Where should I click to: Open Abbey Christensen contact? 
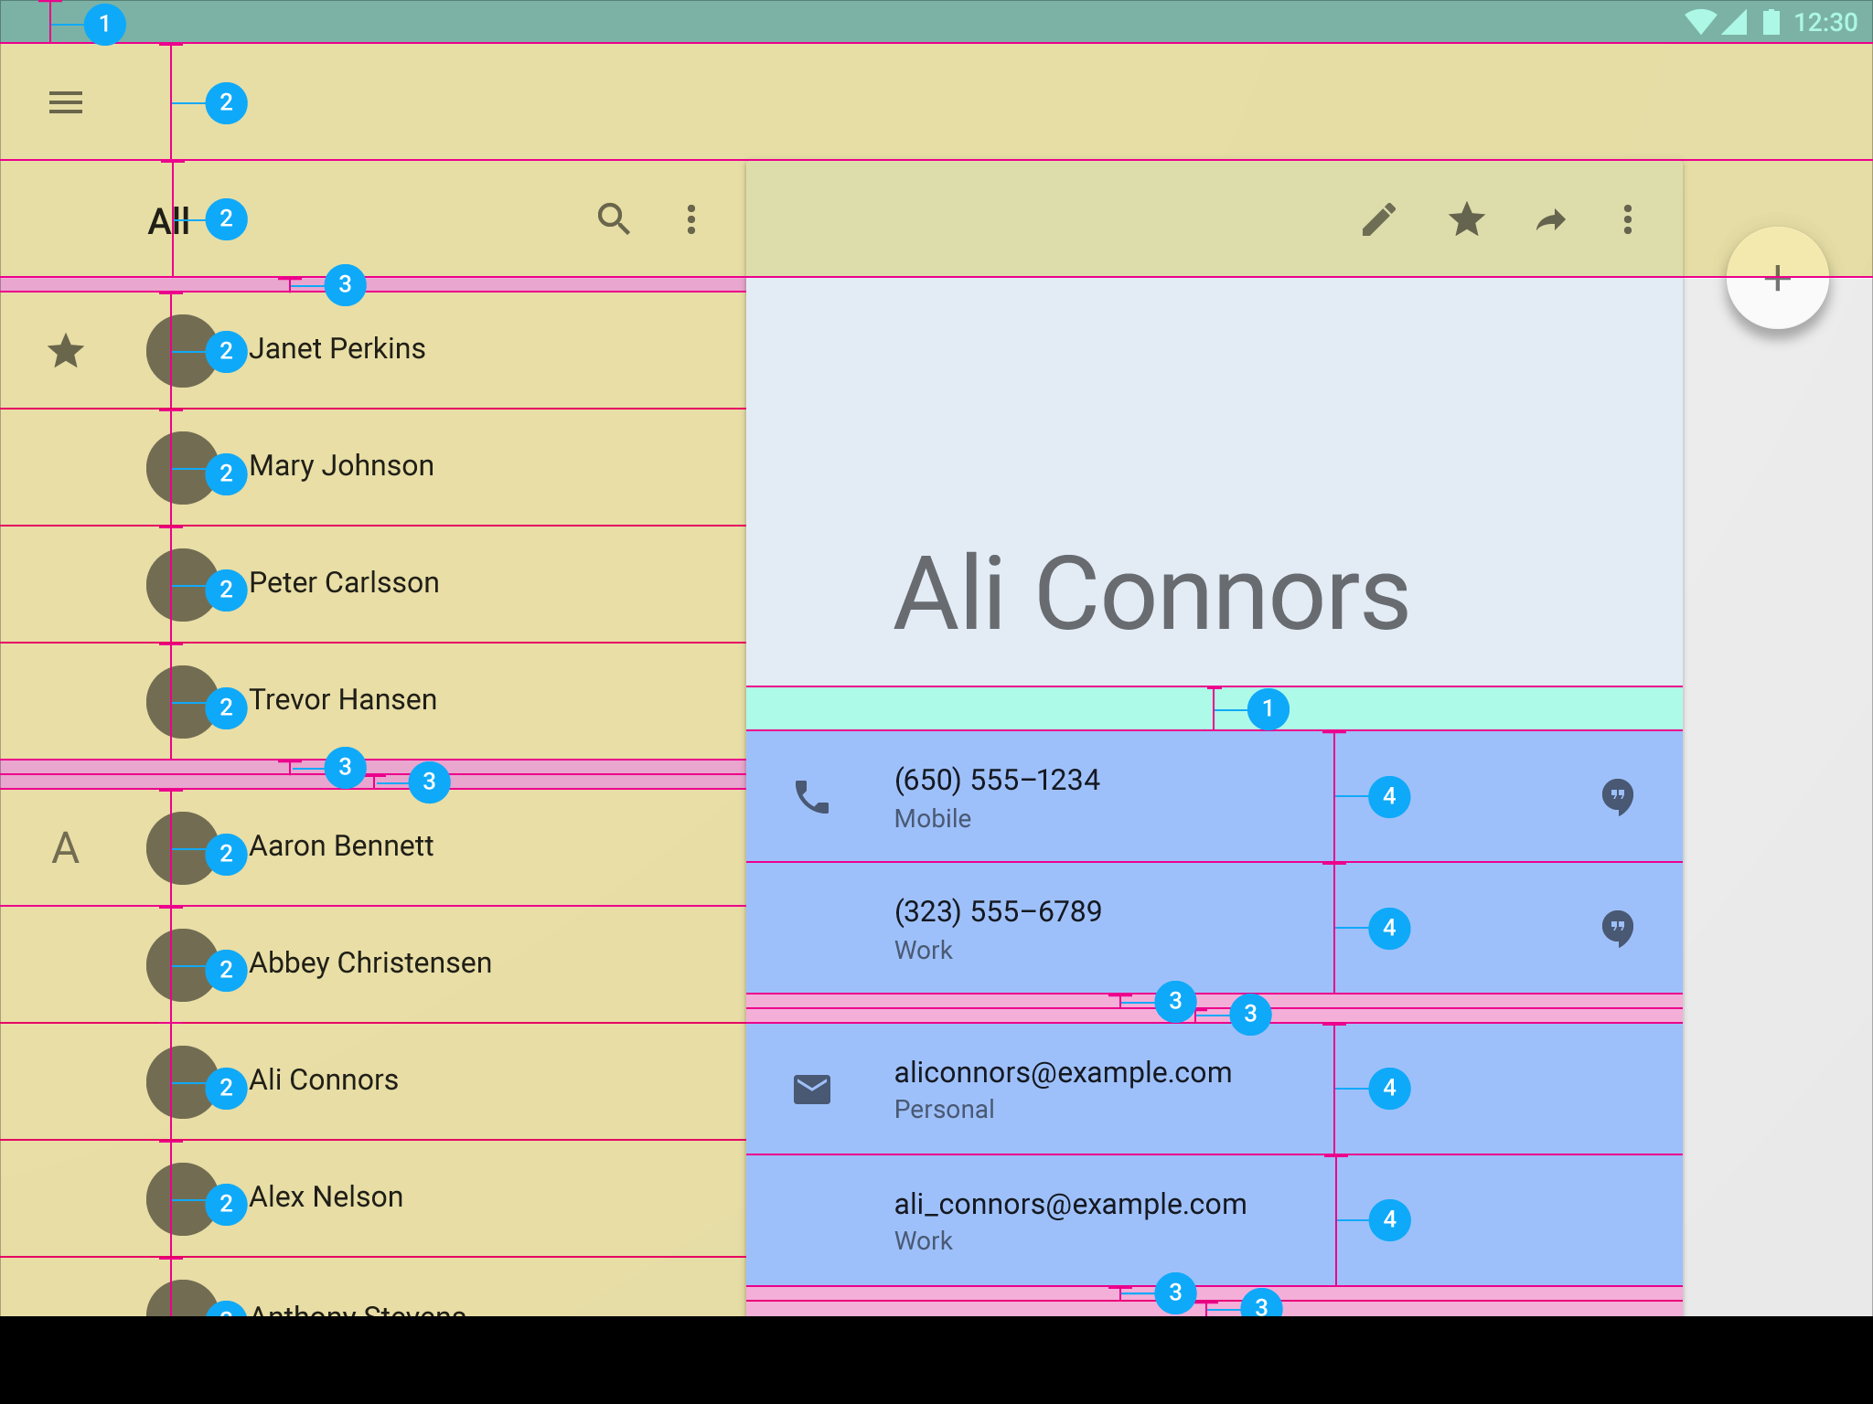click(373, 965)
